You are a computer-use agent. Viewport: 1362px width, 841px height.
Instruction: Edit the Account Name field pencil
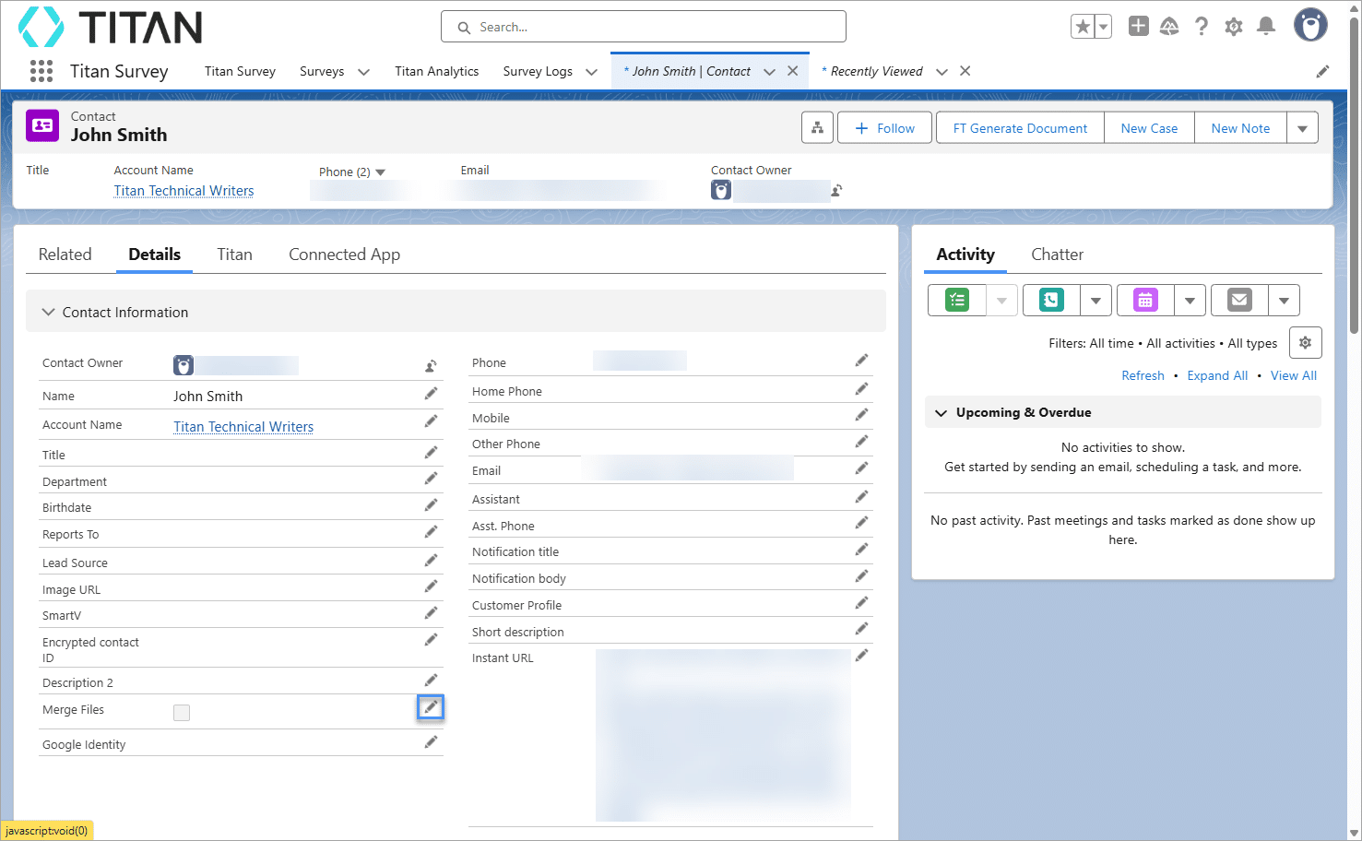[431, 421]
